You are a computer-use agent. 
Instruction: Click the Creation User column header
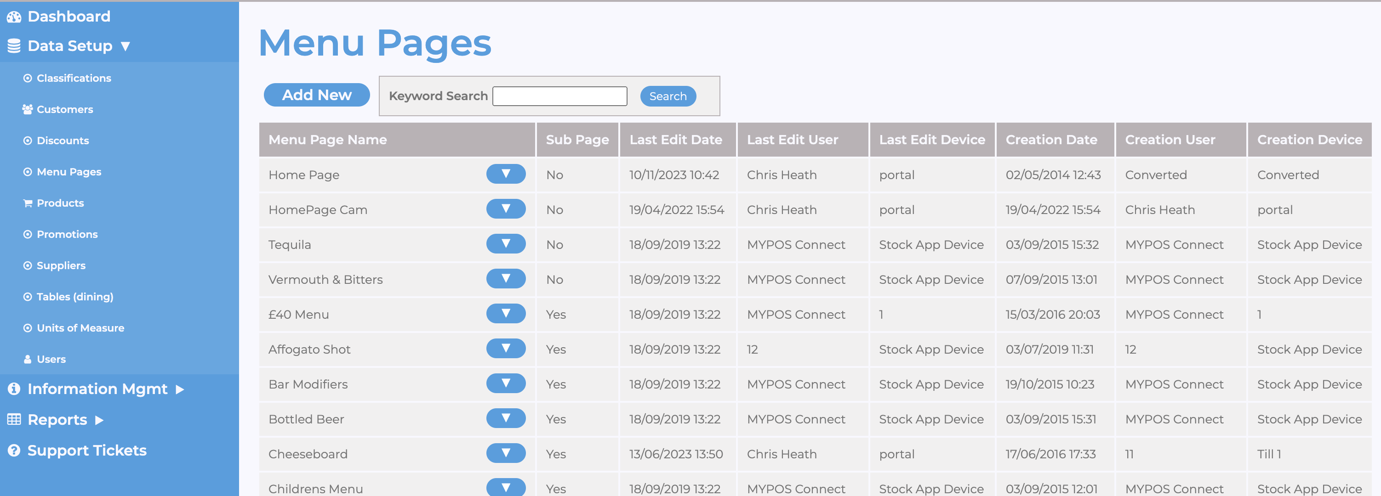(x=1181, y=140)
